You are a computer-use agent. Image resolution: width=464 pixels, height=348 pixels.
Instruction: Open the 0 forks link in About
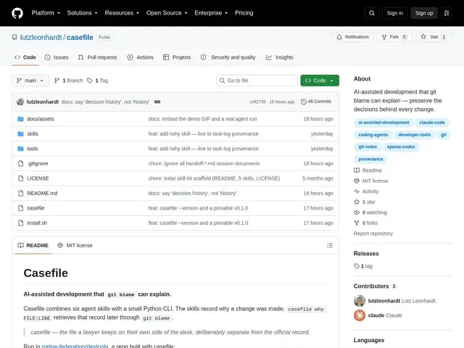tap(365, 223)
